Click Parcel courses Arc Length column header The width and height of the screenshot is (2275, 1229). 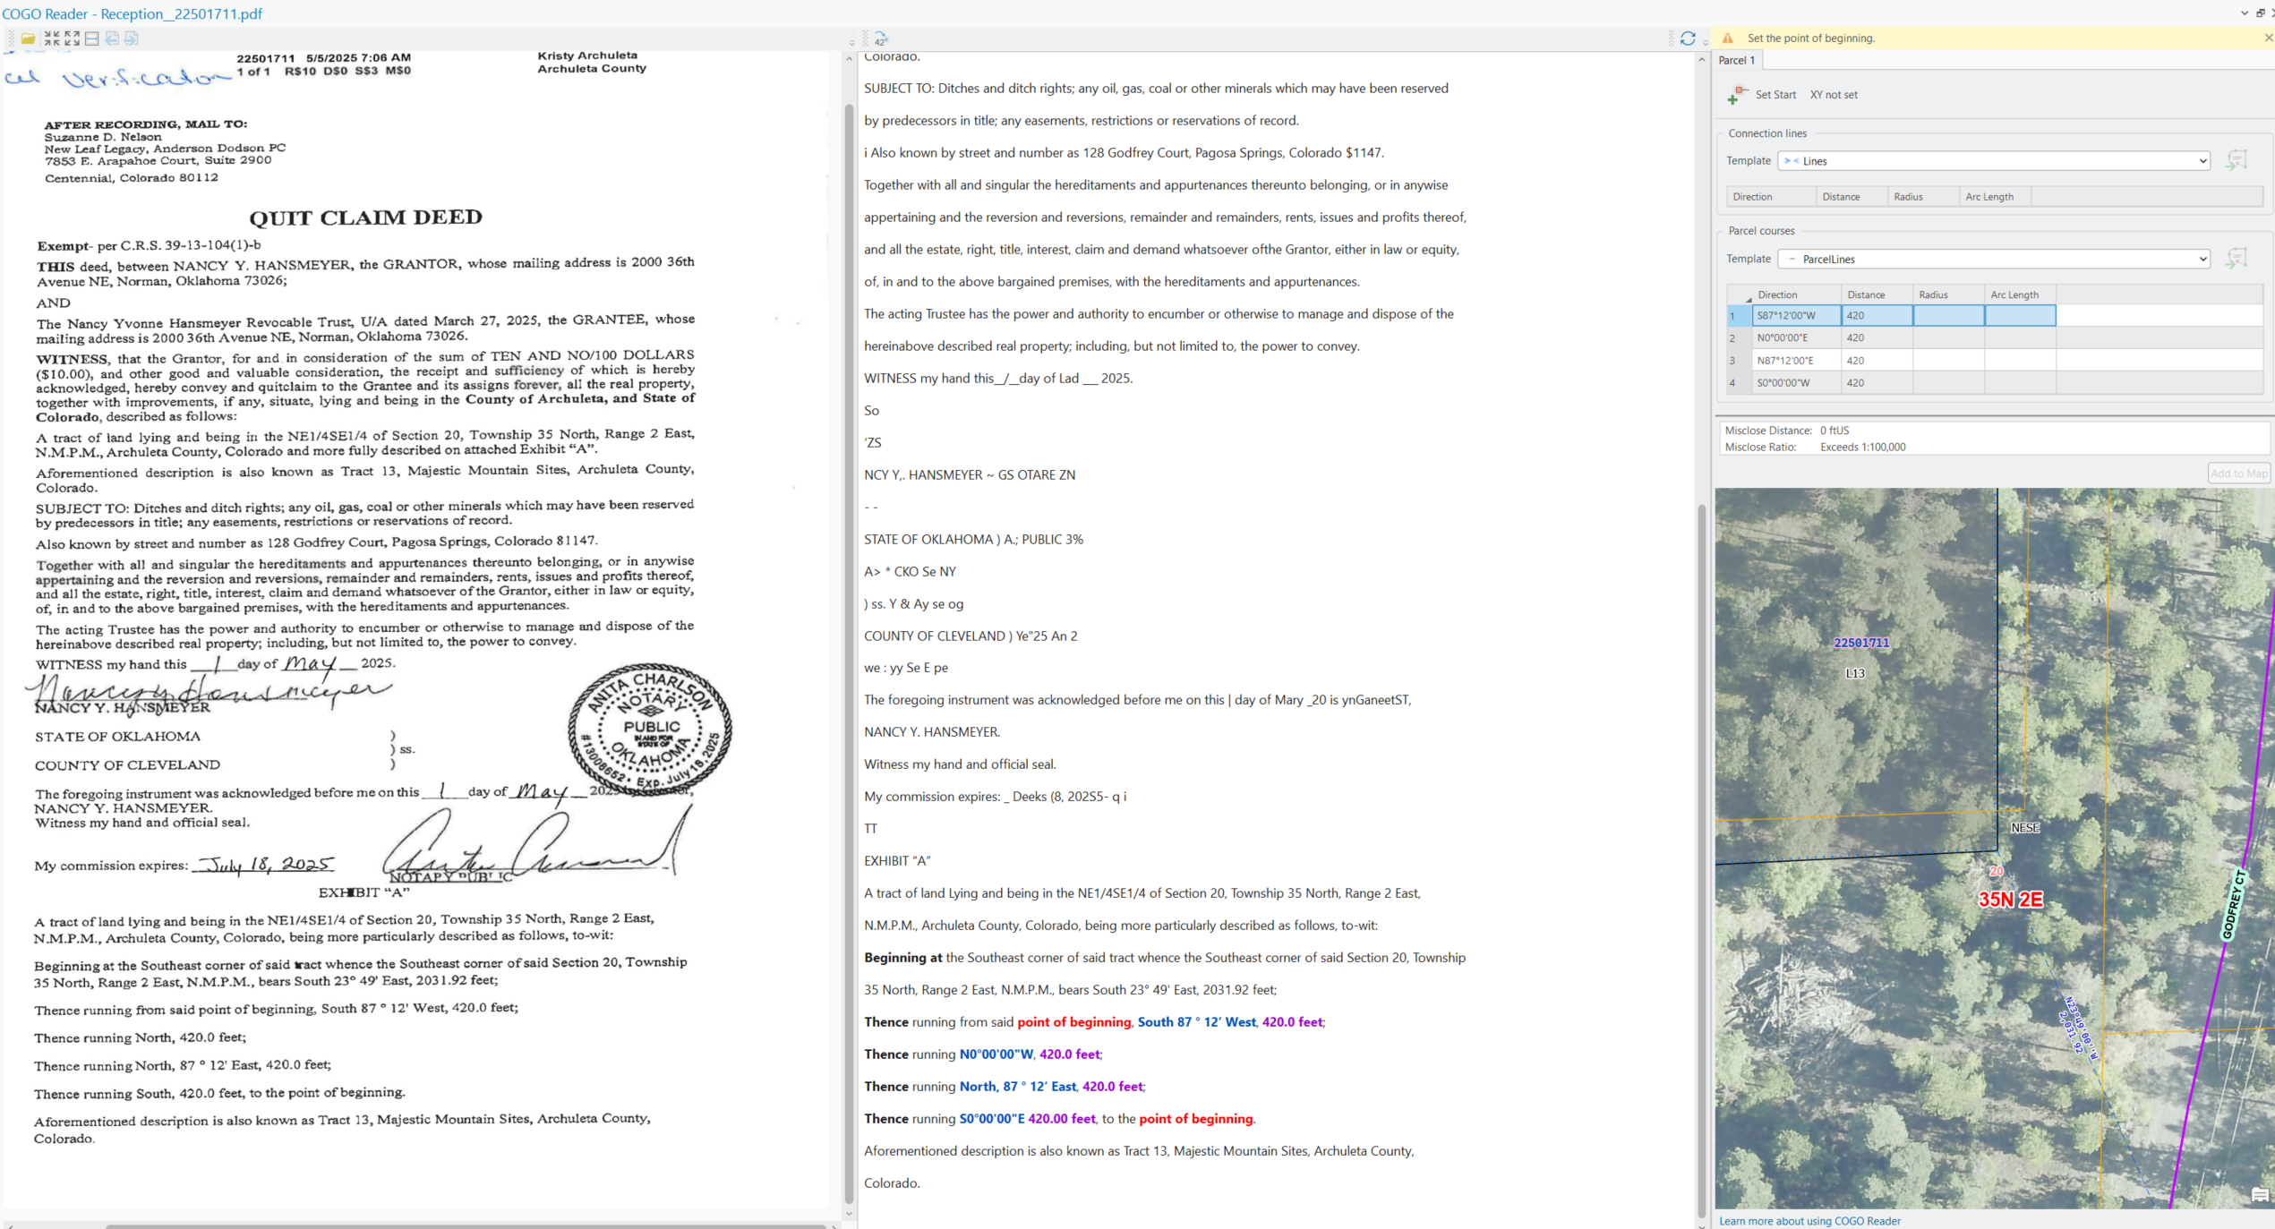(2020, 294)
